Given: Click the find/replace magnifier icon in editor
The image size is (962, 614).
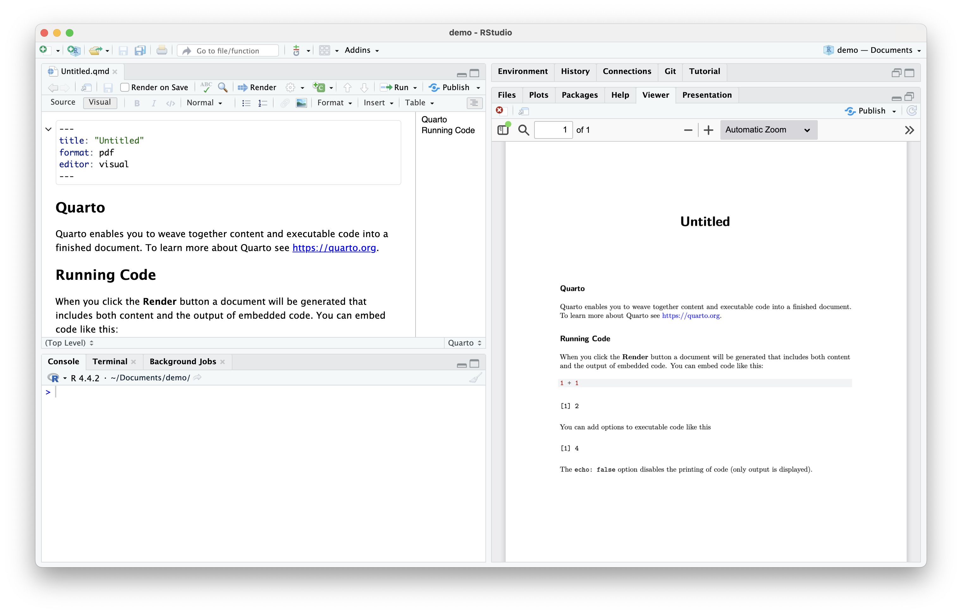Looking at the screenshot, I should point(223,87).
